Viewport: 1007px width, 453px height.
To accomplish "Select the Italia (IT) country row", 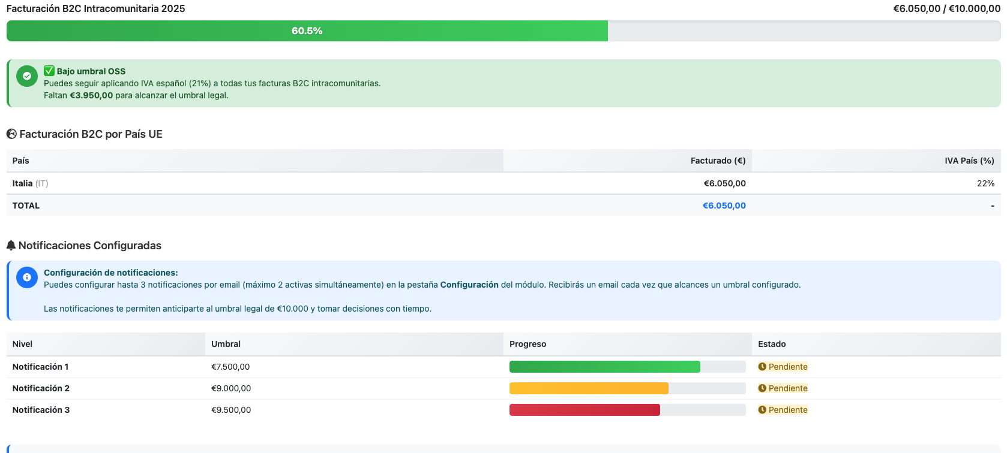I will coord(30,183).
